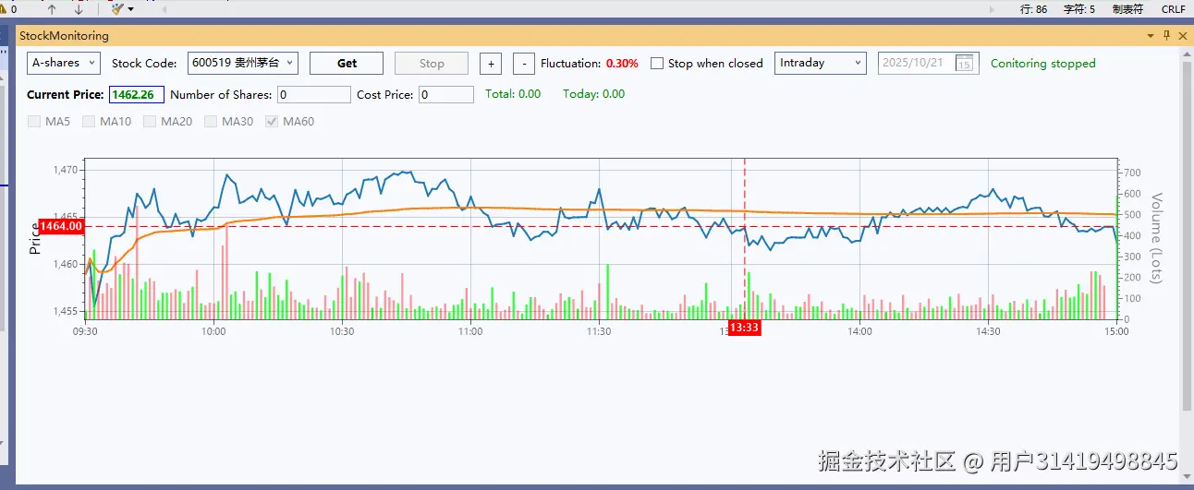Click the StockMonitoring panel title
Image resolution: width=1194 pixels, height=490 pixels.
(64, 36)
